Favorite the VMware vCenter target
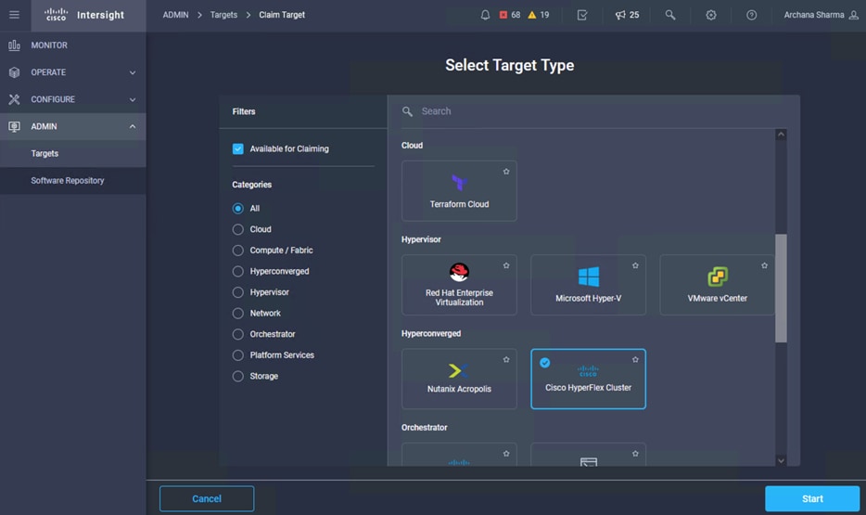Viewport: 866px width, 515px height. point(764,265)
